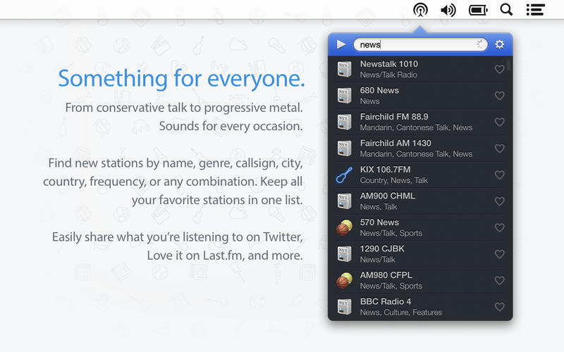Toggle favorite heart for KIX 106.7FM

(x=499, y=175)
